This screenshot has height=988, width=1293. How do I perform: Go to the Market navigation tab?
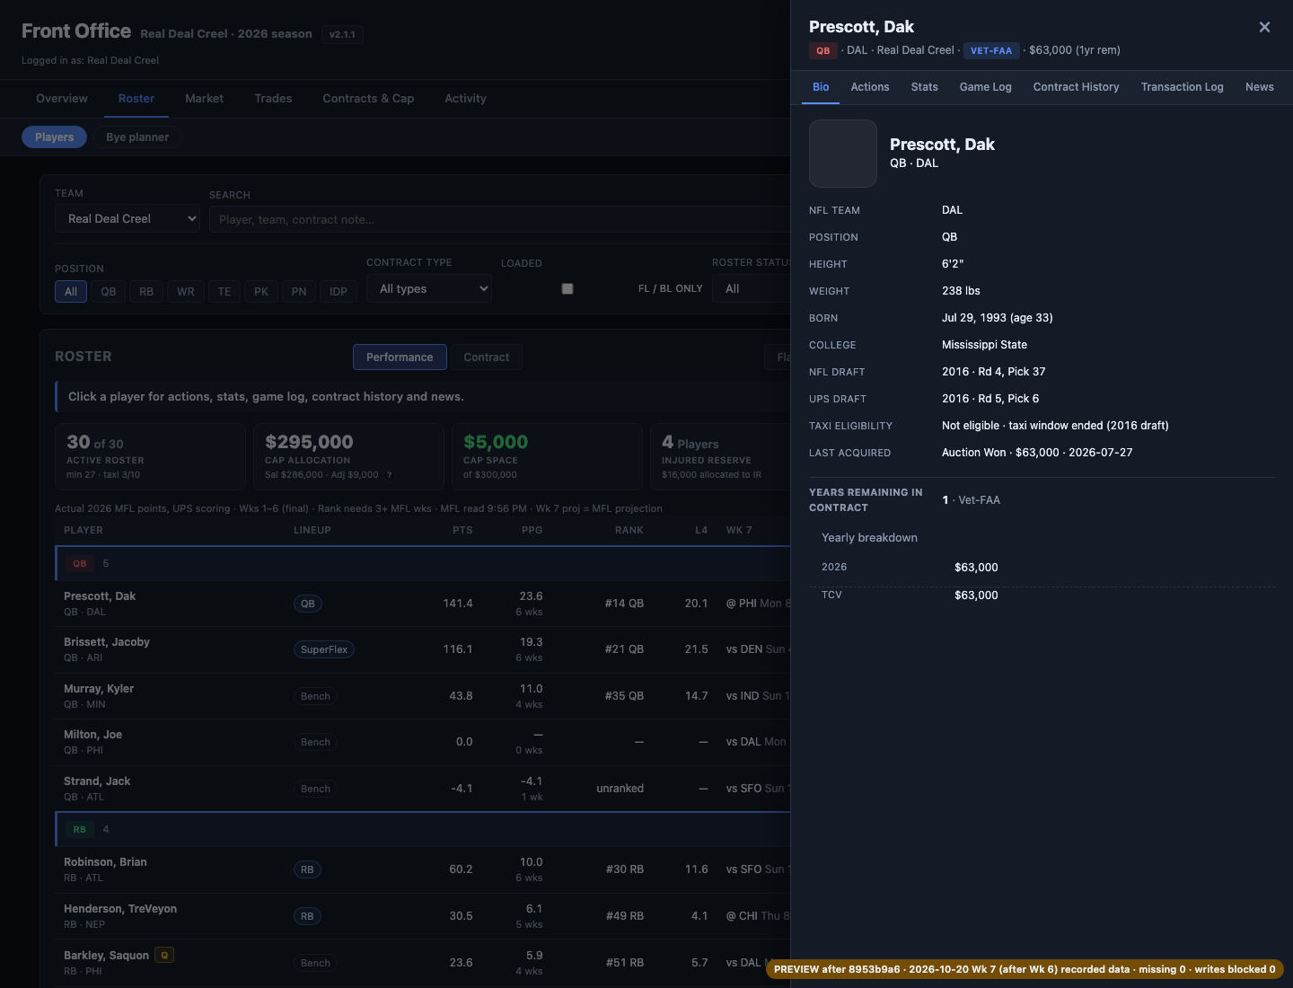(204, 99)
